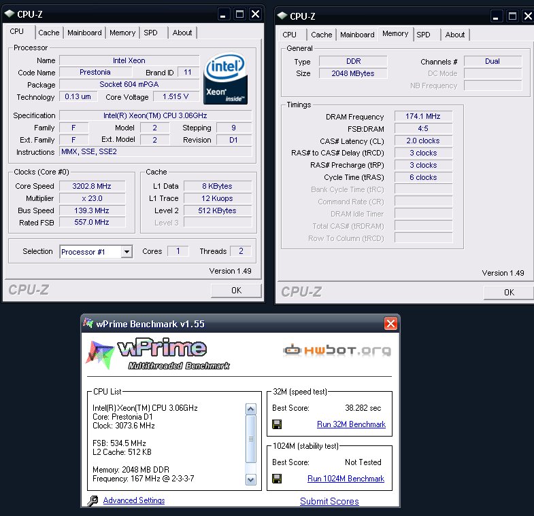
Task: Open Mainboard tab in right CPU-Z window
Action: click(357, 35)
